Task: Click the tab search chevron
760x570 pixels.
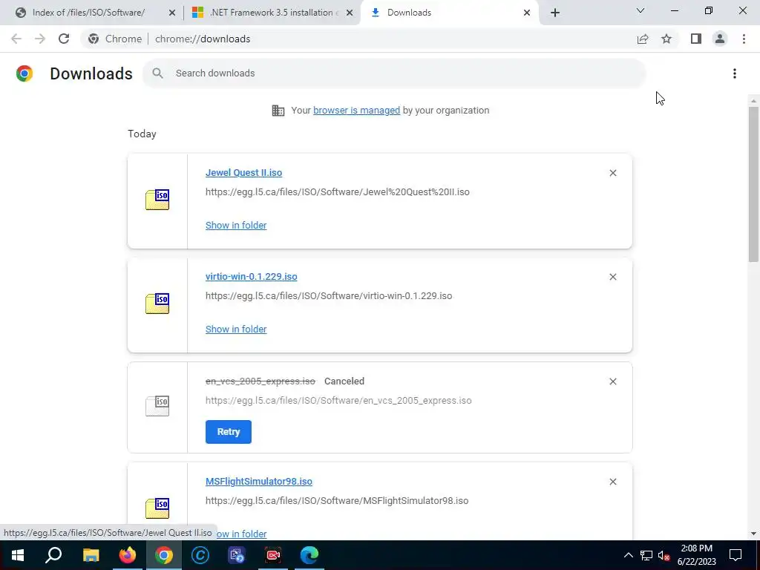Action: click(641, 10)
